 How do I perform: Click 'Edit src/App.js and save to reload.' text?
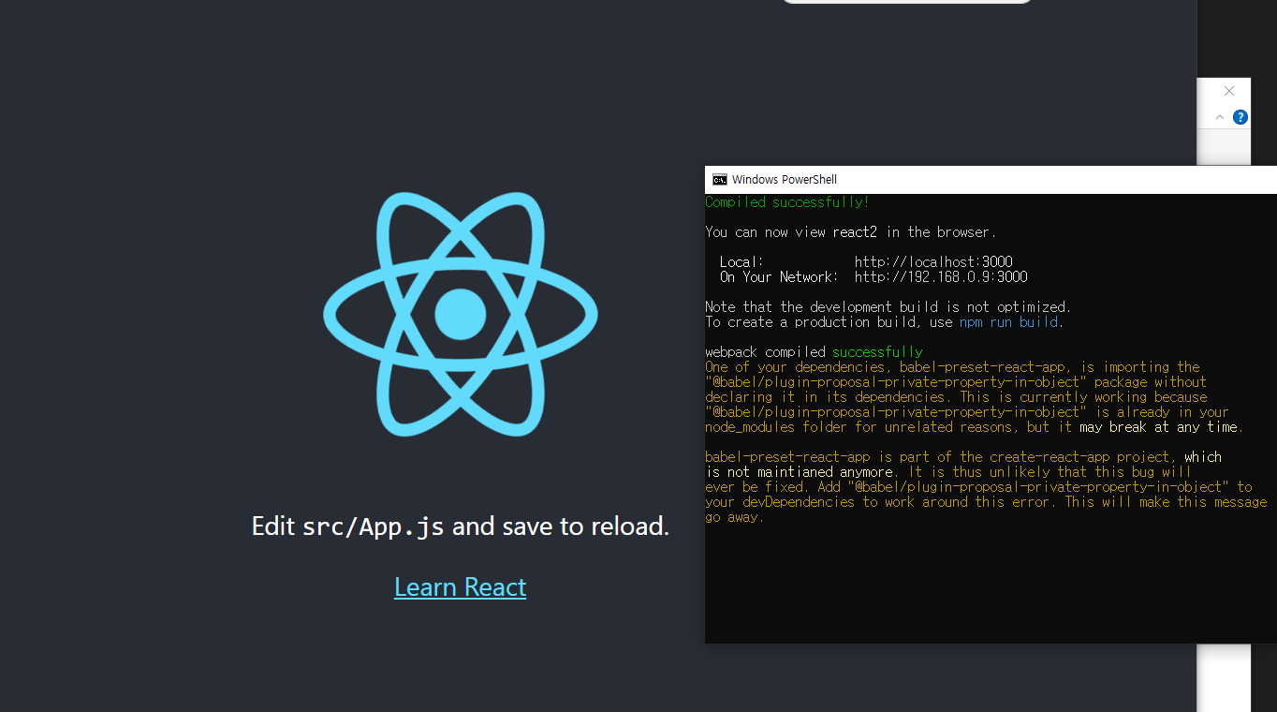(x=460, y=527)
